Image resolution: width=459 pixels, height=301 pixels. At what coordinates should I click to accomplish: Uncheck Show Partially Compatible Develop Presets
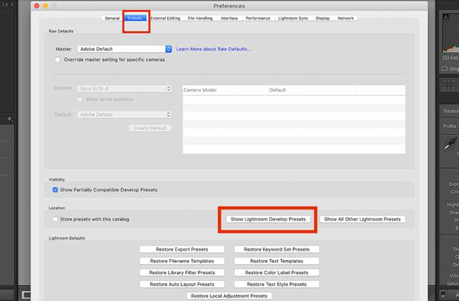pos(55,190)
